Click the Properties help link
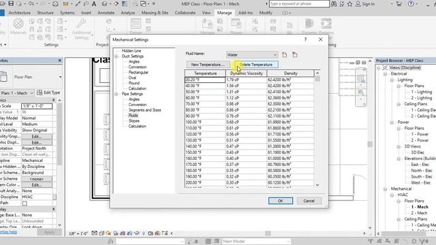Image resolution: width=436 pixels, height=245 pixels. coord(8,232)
